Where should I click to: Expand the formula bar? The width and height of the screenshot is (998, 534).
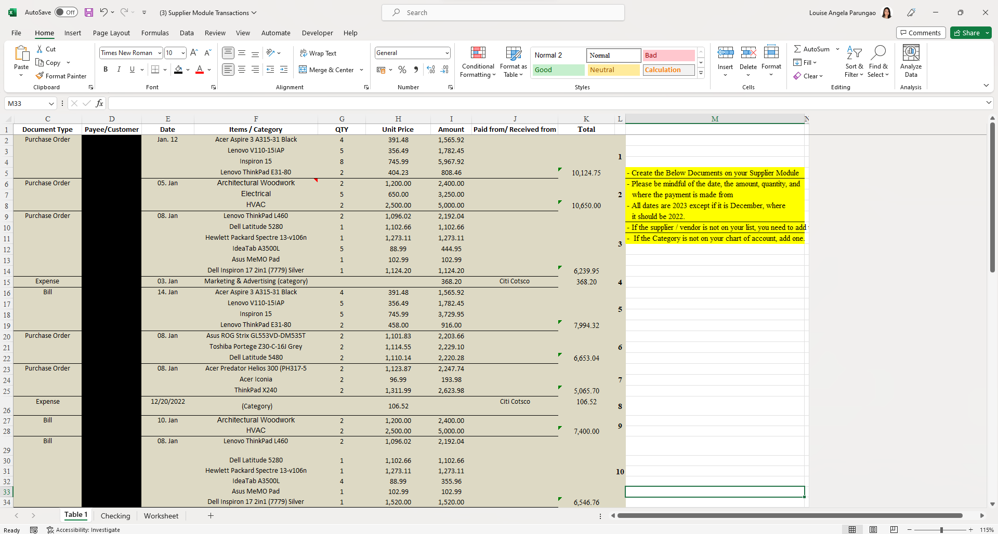tap(989, 103)
